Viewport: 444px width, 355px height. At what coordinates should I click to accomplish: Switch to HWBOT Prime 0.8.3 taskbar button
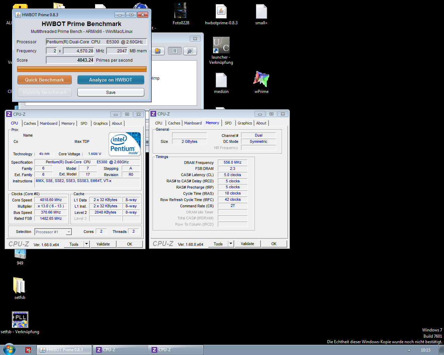64,350
